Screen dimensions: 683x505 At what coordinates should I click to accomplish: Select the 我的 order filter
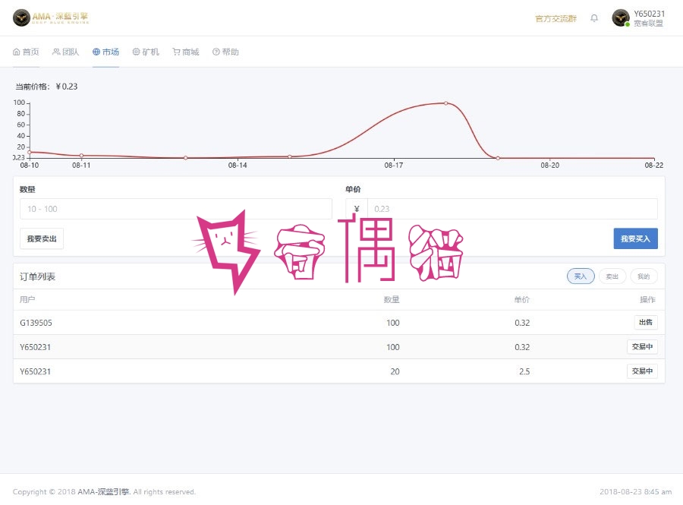pos(644,276)
